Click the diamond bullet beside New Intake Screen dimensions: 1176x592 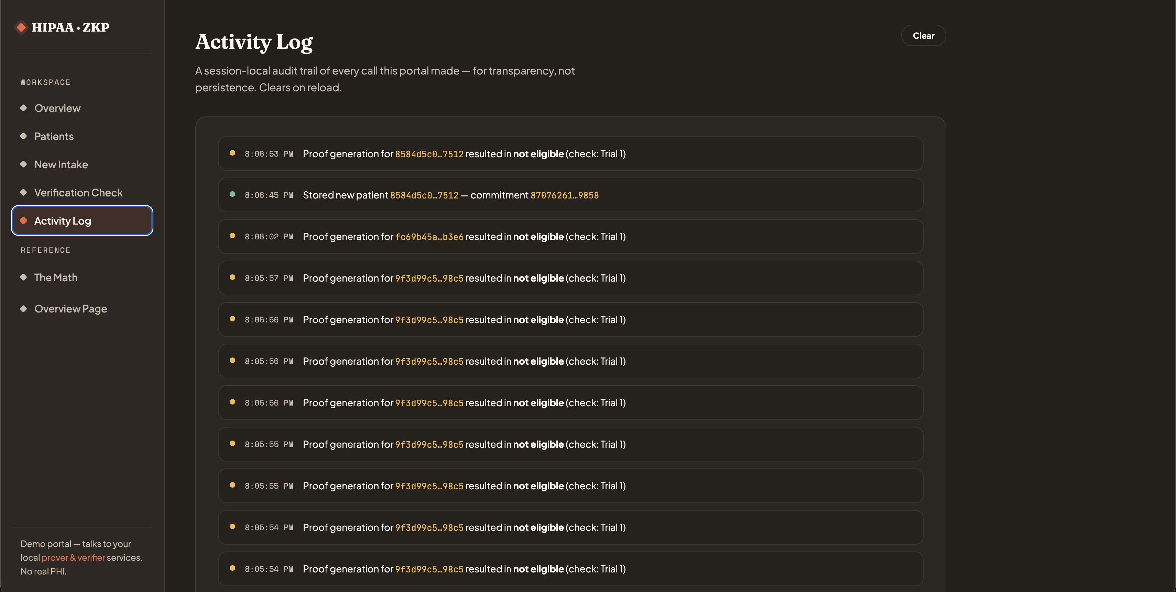pos(23,164)
